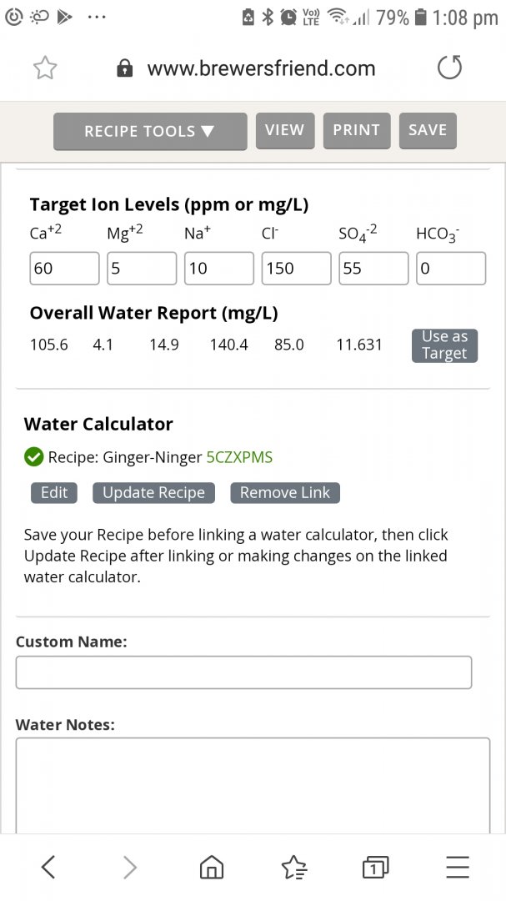Reload the page with refresh icon
The width and height of the screenshot is (506, 901).
449,68
